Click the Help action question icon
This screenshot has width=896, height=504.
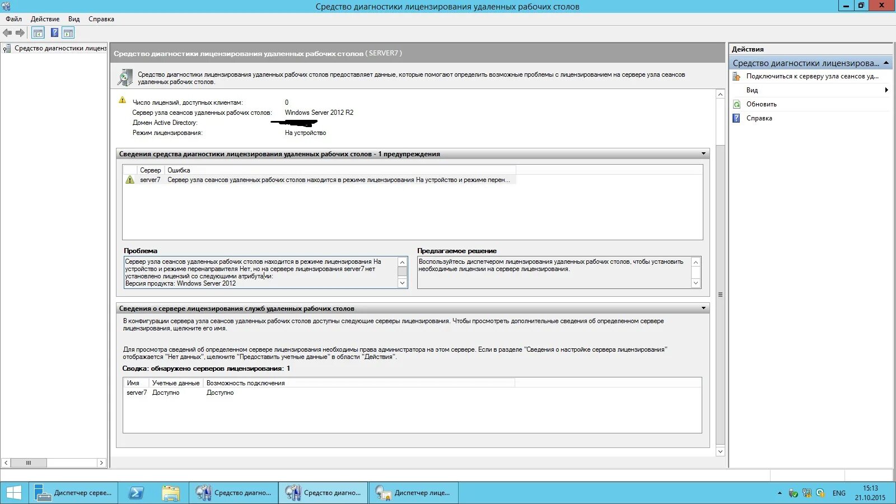tap(737, 118)
